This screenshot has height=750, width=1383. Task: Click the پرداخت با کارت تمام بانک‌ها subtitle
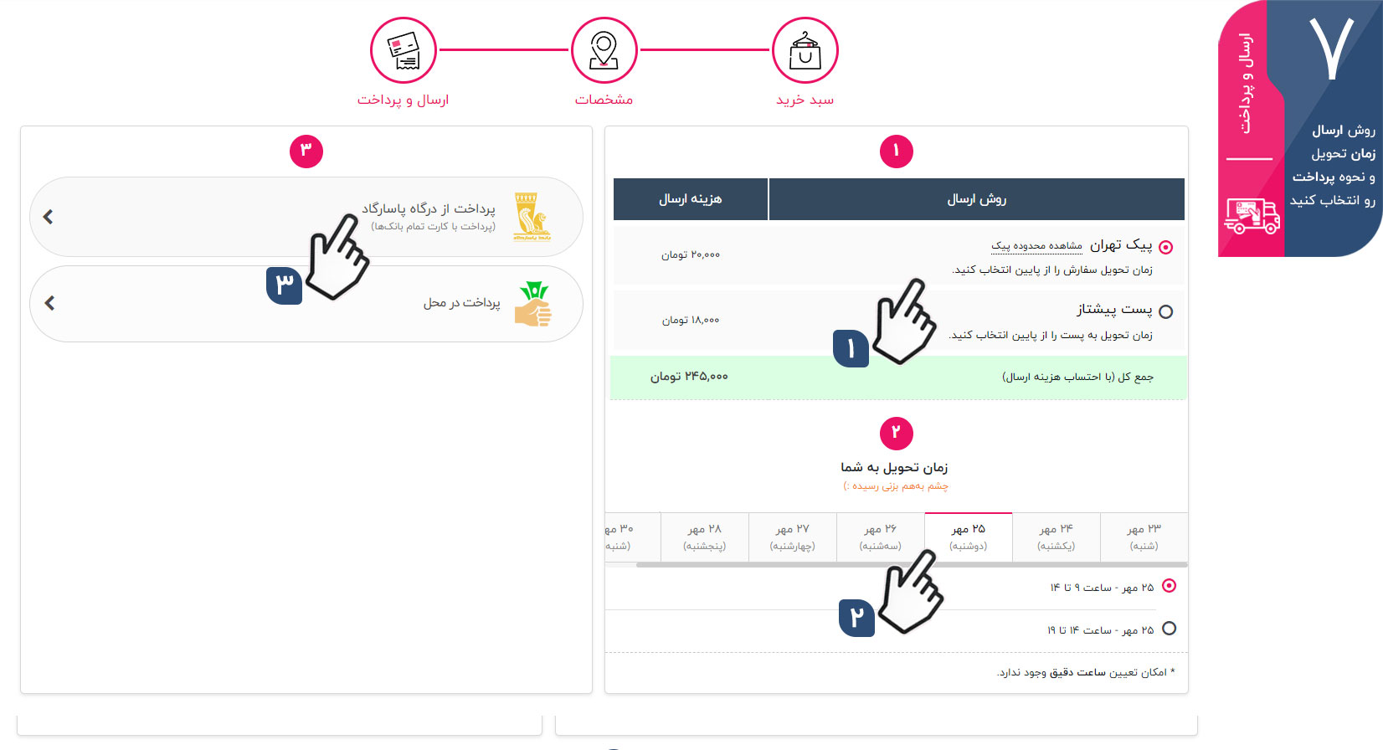coord(434,227)
